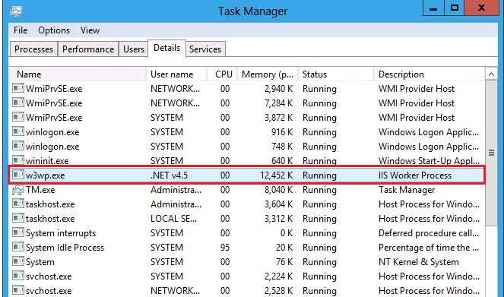504x297 pixels.
Task: Sort by the Status column header
Action: (336, 74)
